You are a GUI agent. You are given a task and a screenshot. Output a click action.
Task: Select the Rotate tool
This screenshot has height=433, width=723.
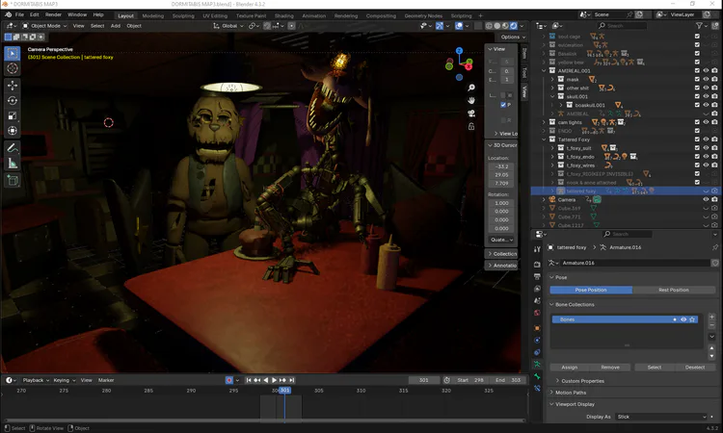[13, 100]
